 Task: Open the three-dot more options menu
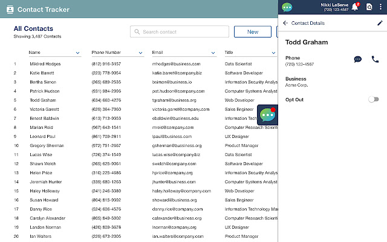pyautogui.click(x=381, y=7)
